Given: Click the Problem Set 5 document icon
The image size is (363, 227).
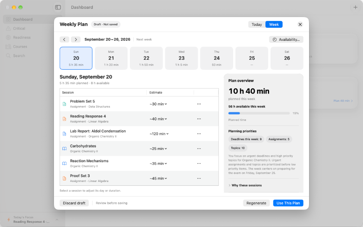Looking at the screenshot, I should 64,104.
